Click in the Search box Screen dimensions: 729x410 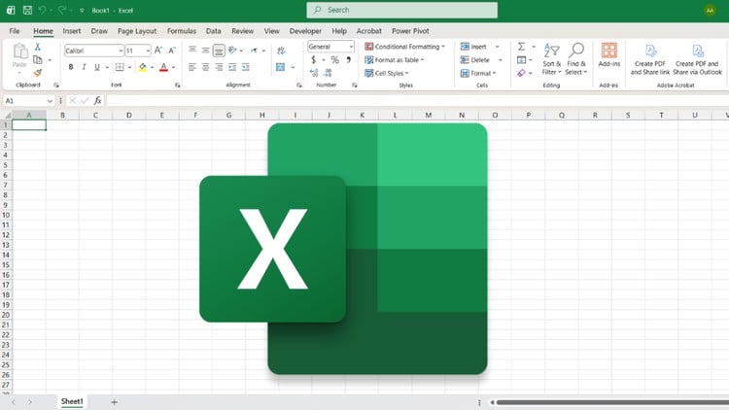click(401, 10)
